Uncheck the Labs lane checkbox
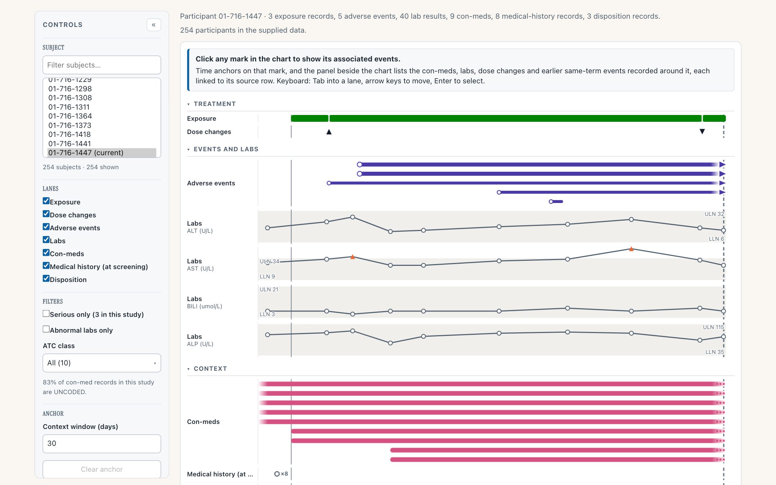 point(46,240)
